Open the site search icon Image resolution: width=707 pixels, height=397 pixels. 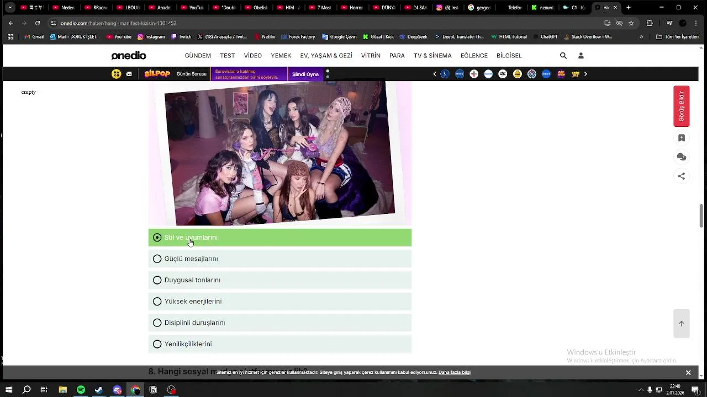pos(563,56)
